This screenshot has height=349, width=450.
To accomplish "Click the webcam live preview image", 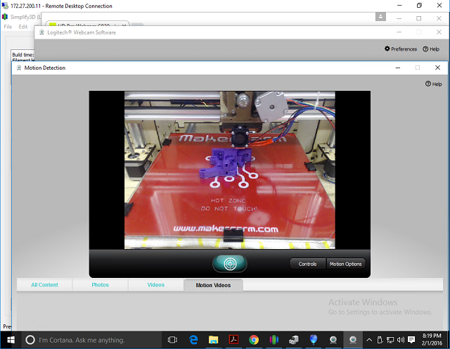I will [230, 170].
